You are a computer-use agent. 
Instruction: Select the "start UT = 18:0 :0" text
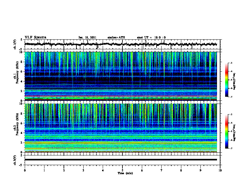click(x=151, y=37)
